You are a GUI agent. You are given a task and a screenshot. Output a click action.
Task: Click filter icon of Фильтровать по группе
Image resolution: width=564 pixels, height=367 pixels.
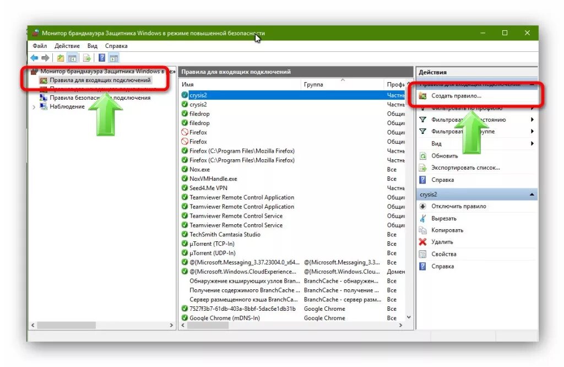(423, 131)
